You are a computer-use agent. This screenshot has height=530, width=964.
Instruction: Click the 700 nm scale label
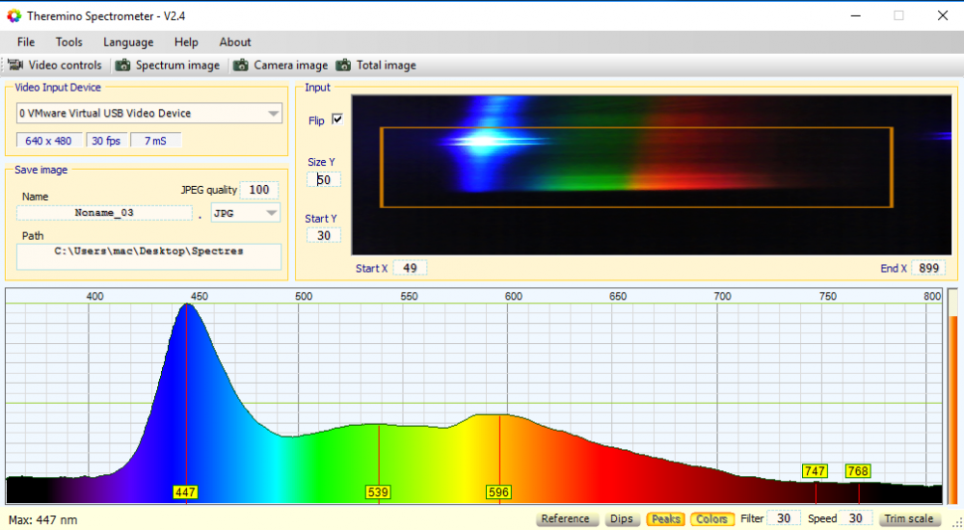tap(722, 297)
